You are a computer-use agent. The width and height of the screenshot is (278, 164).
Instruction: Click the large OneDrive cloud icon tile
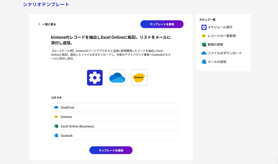coord(117,78)
